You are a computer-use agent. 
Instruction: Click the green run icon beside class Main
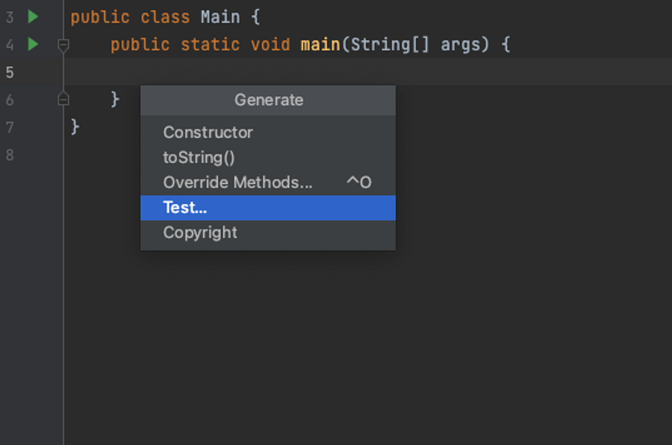click(x=33, y=17)
